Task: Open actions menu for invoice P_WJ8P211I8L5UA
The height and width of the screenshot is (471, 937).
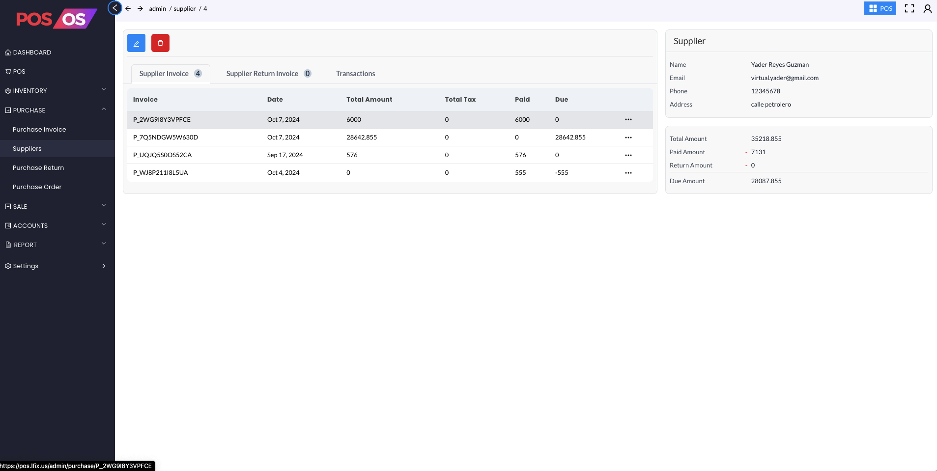Action: pyautogui.click(x=629, y=172)
